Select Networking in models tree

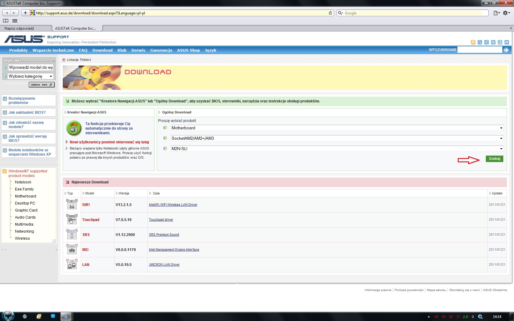[24, 231]
